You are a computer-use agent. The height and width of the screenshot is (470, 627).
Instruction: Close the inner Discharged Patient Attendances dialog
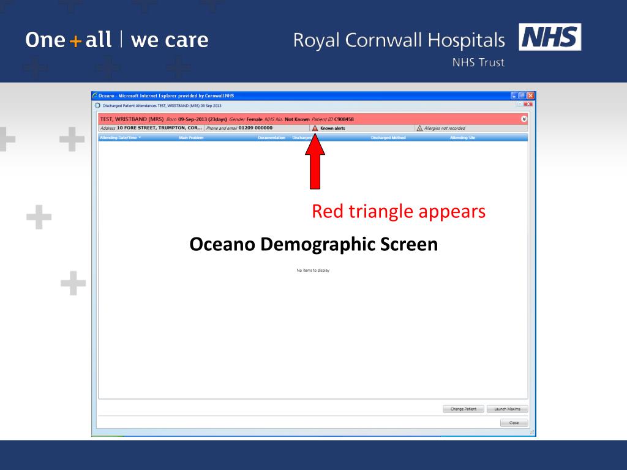[x=528, y=104]
